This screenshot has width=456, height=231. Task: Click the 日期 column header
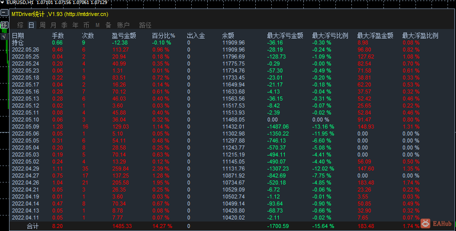click(x=18, y=35)
